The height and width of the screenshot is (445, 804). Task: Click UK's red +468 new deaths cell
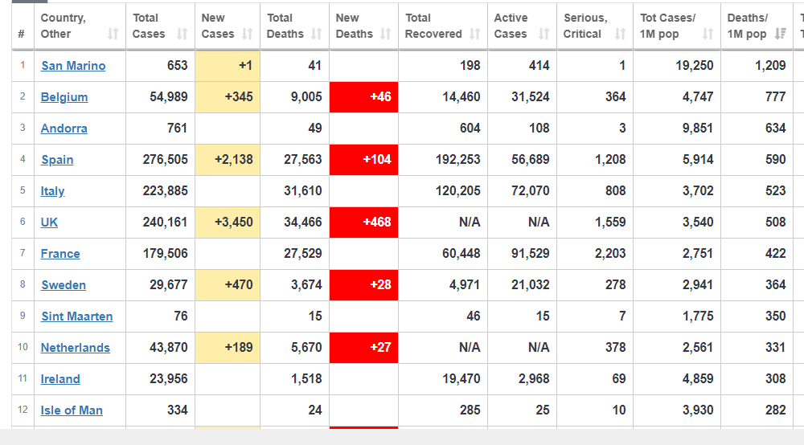click(363, 222)
